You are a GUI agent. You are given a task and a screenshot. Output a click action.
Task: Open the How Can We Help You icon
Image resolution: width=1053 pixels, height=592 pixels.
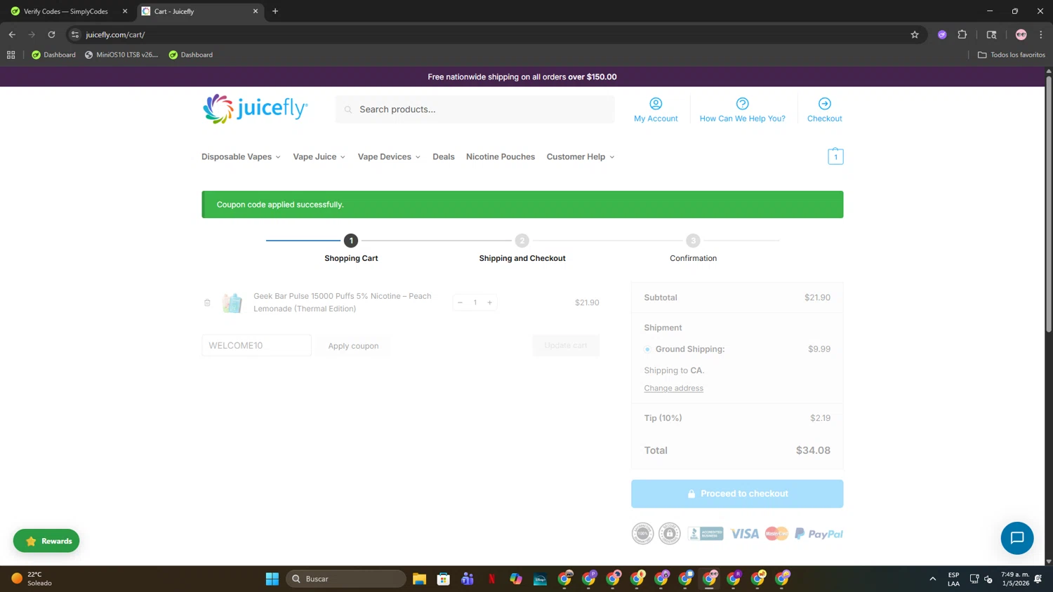[742, 104]
